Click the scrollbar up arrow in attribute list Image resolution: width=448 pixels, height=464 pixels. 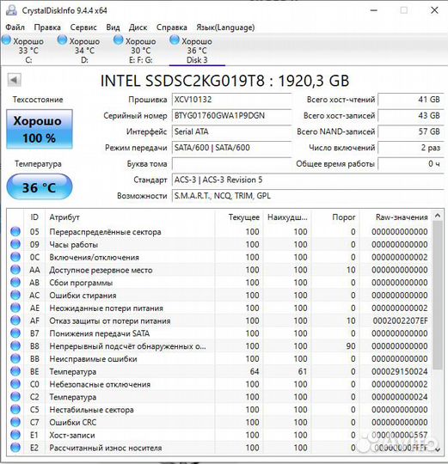(438, 216)
